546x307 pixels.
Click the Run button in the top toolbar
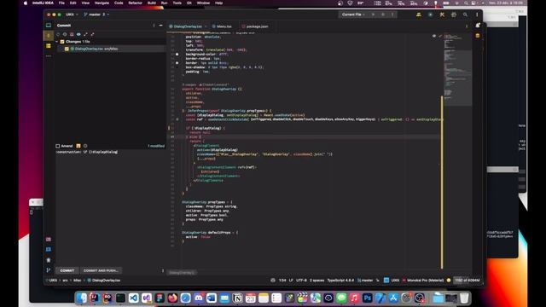[373, 14]
